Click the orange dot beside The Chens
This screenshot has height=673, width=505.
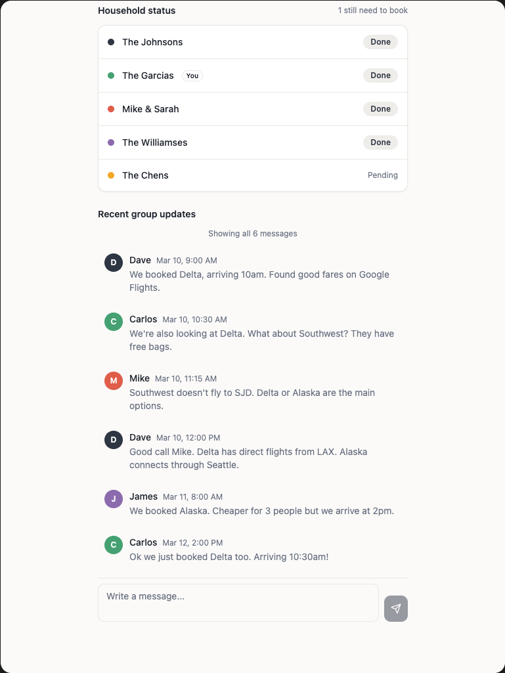click(111, 175)
